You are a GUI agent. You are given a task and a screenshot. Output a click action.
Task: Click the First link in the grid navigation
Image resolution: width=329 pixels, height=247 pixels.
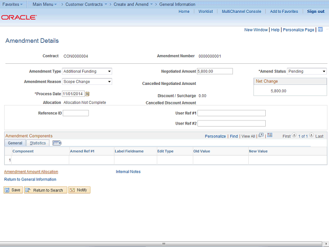286,136
